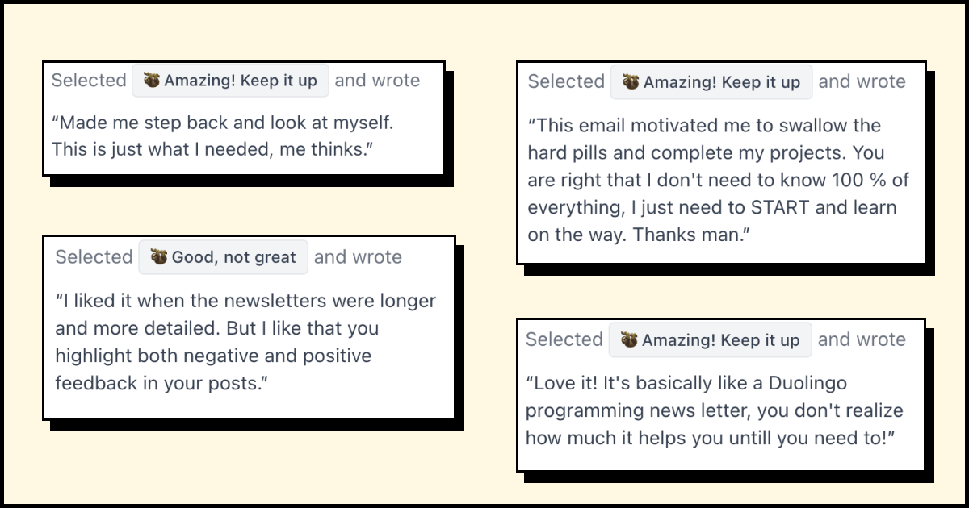Image resolution: width=969 pixels, height=508 pixels.
Task: Select the 'Good, not great' rating badge
Action: pos(223,257)
